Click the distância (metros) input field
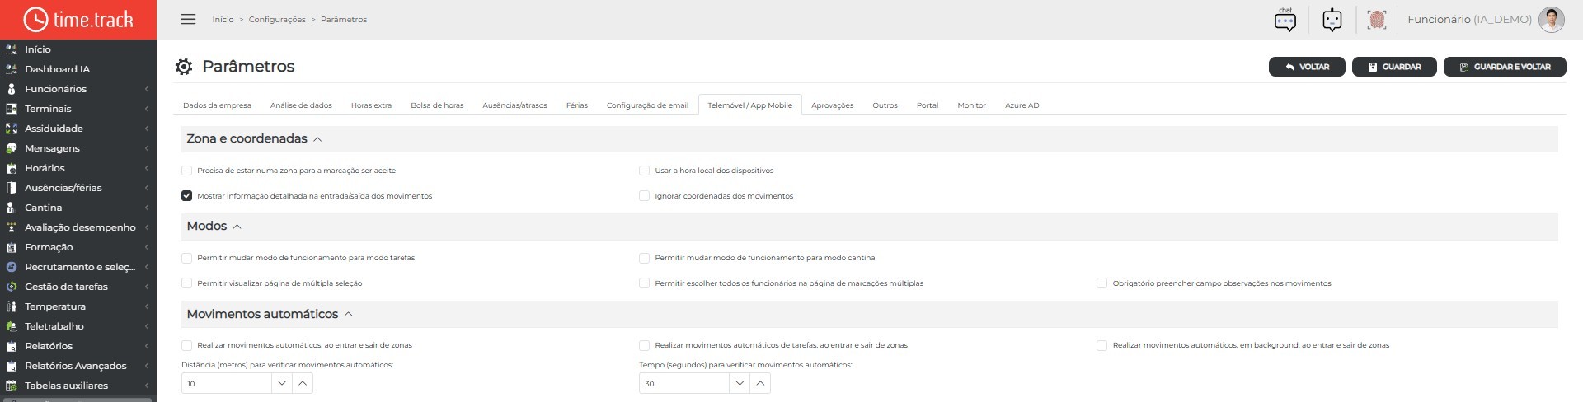This screenshot has height=402, width=1583. 227,383
